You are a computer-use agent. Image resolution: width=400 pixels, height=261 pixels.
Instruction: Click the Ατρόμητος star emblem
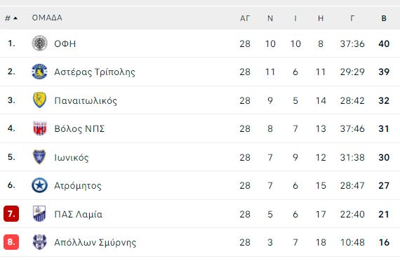pos(39,185)
